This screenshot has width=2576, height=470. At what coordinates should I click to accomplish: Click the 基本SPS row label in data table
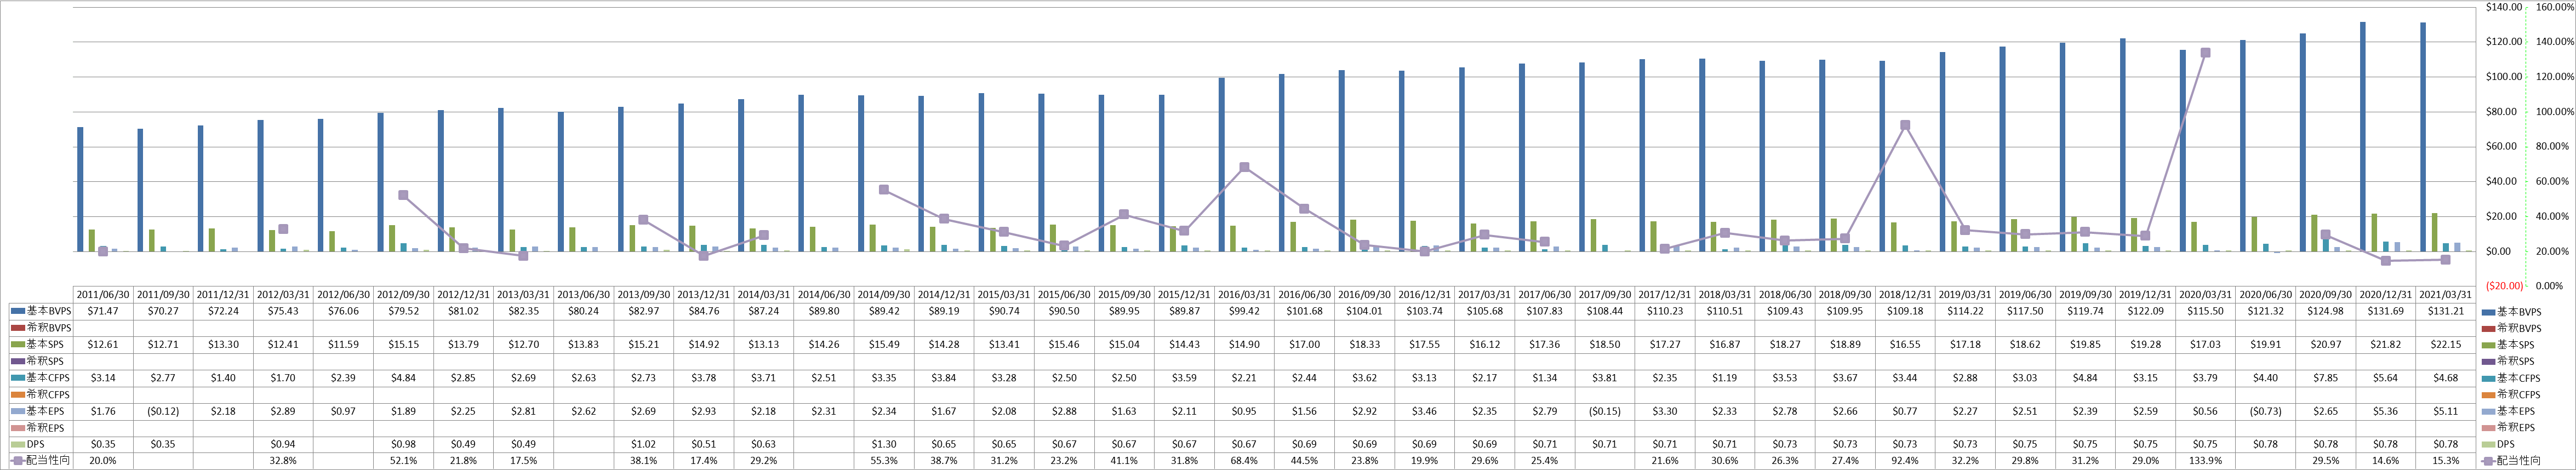pyautogui.click(x=45, y=344)
